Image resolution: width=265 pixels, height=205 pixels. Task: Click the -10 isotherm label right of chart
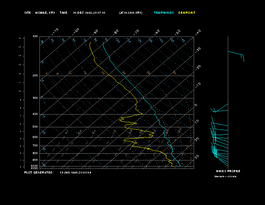[x=198, y=85]
